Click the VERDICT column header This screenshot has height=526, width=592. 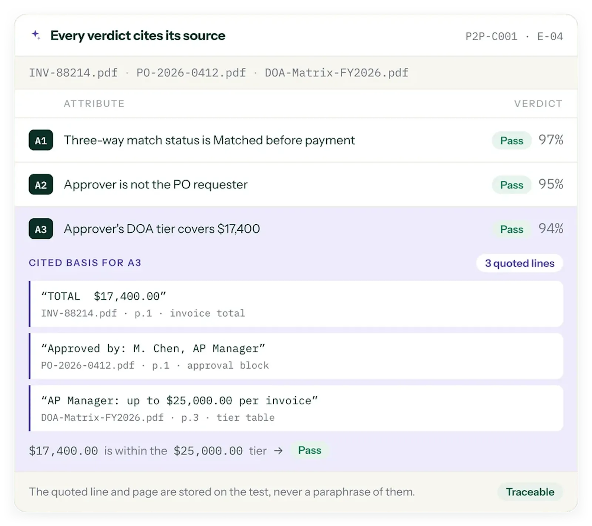(538, 103)
